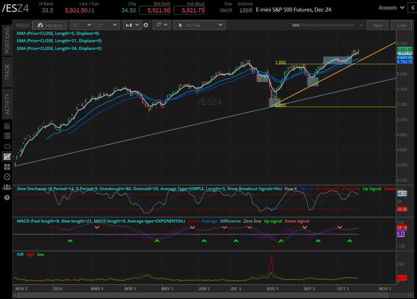Viewport: 417px width, 299px height.
Task: Open the 2Y time range dropdown
Action: coord(107,25)
